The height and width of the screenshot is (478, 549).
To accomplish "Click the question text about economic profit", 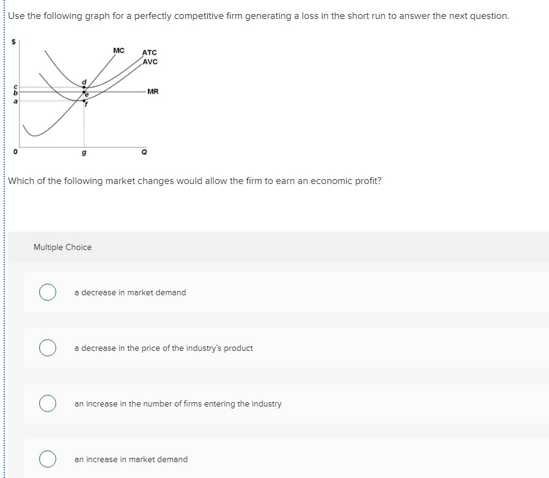I will (x=194, y=180).
